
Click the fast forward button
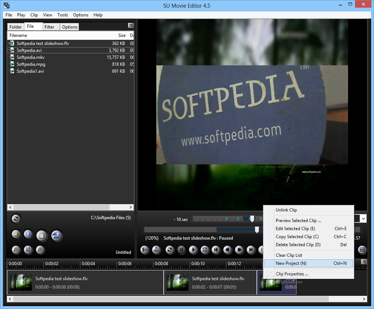coord(239,250)
